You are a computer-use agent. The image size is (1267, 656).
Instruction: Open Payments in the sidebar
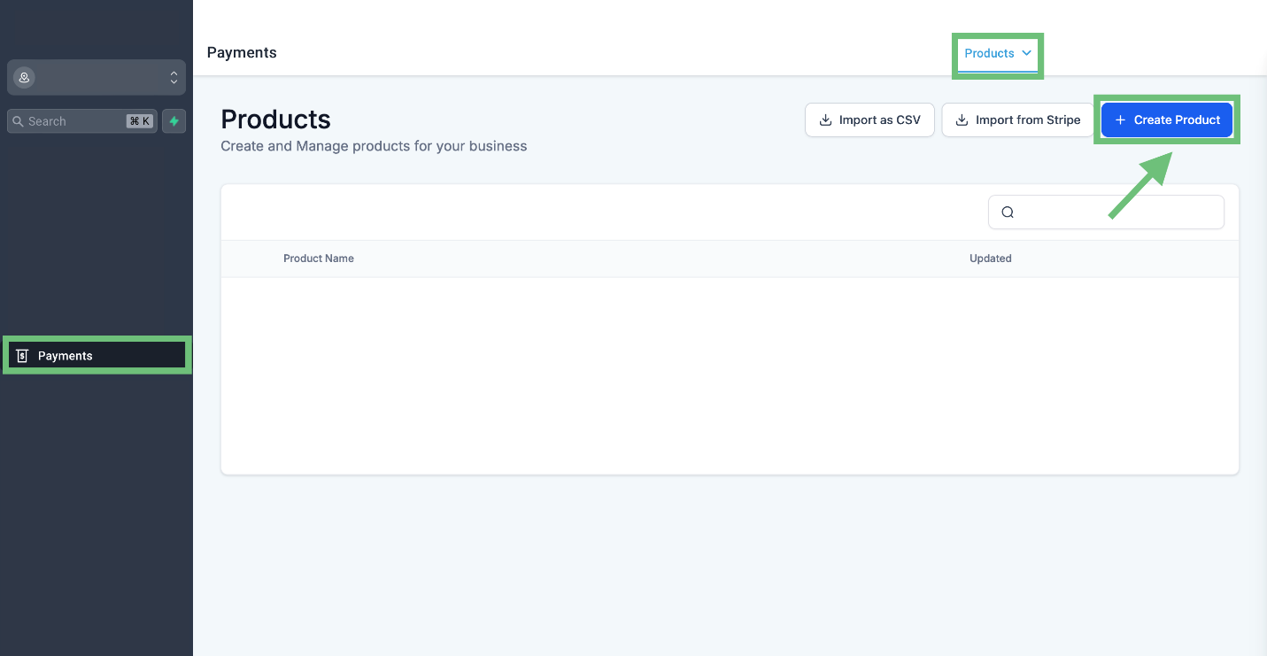97,355
